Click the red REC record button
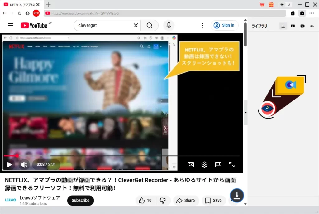Image resolution: width=319 pixels, height=214 pixels. pyautogui.click(x=36, y=13)
